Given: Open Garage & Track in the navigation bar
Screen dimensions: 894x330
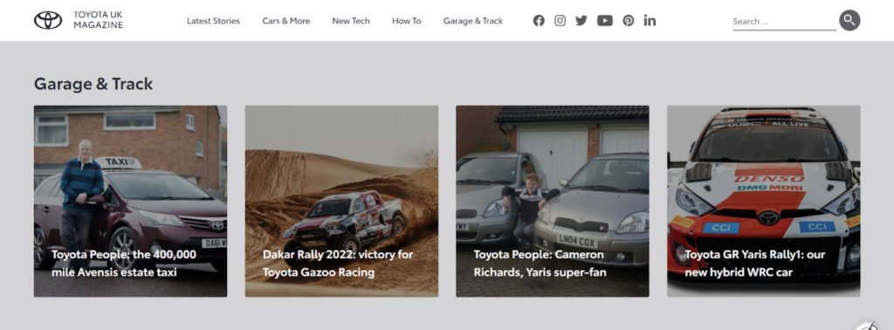Looking at the screenshot, I should 472,21.
